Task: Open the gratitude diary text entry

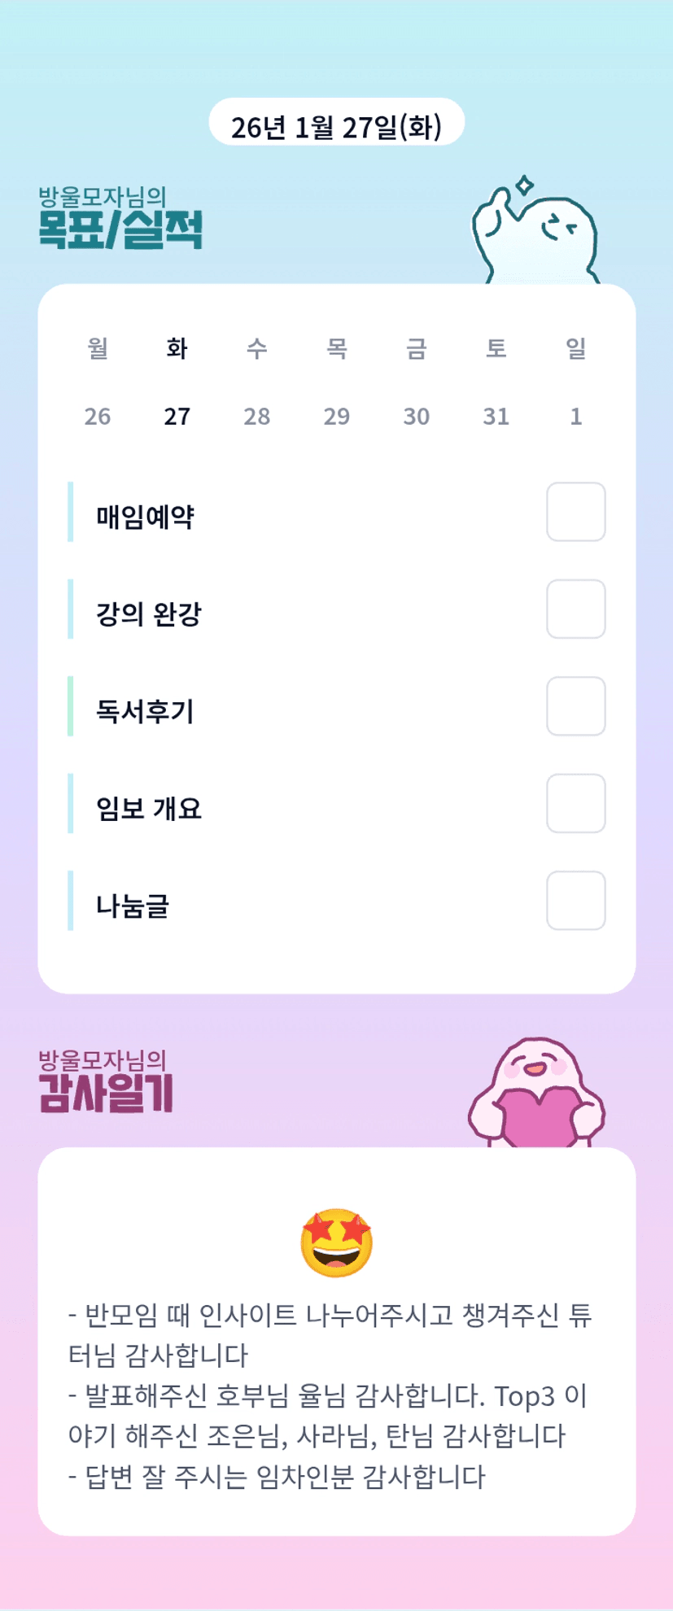Action: (x=330, y=1395)
